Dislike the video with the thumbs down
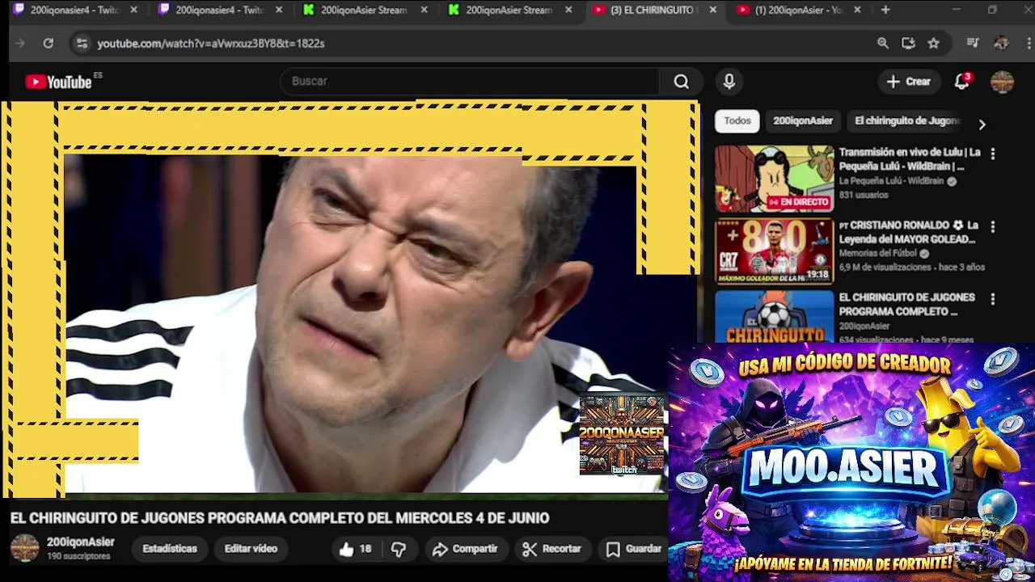The image size is (1035, 582). pyautogui.click(x=399, y=549)
